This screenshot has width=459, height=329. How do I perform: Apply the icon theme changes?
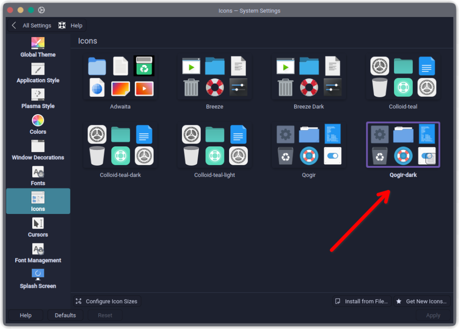433,315
